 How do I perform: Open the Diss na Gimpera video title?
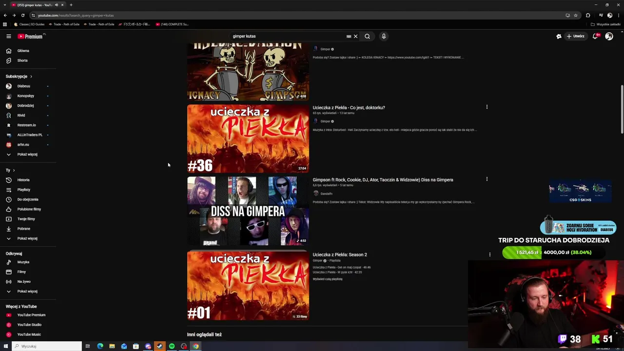click(x=383, y=180)
